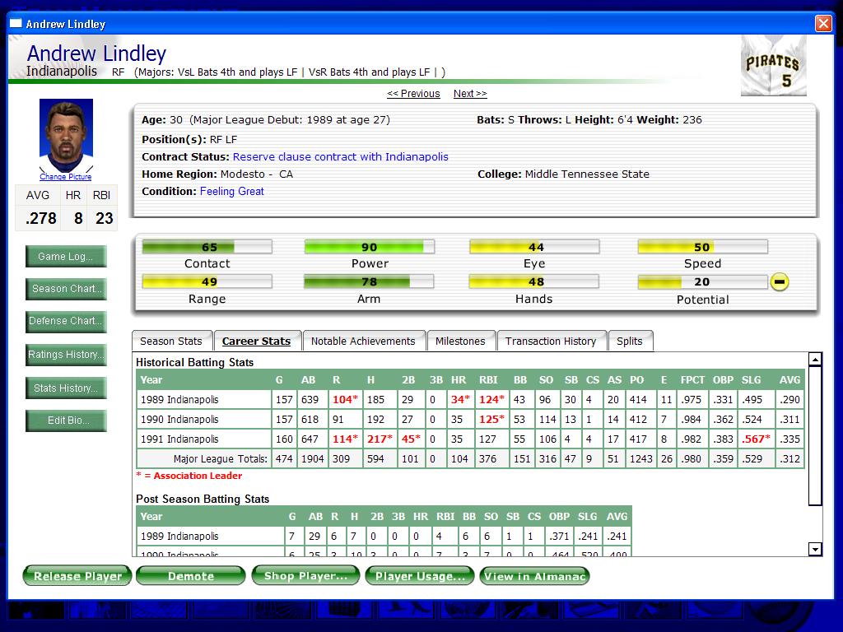The image size is (843, 632).
Task: Click the 1989 Indianapolis post season row
Action: [x=384, y=537]
